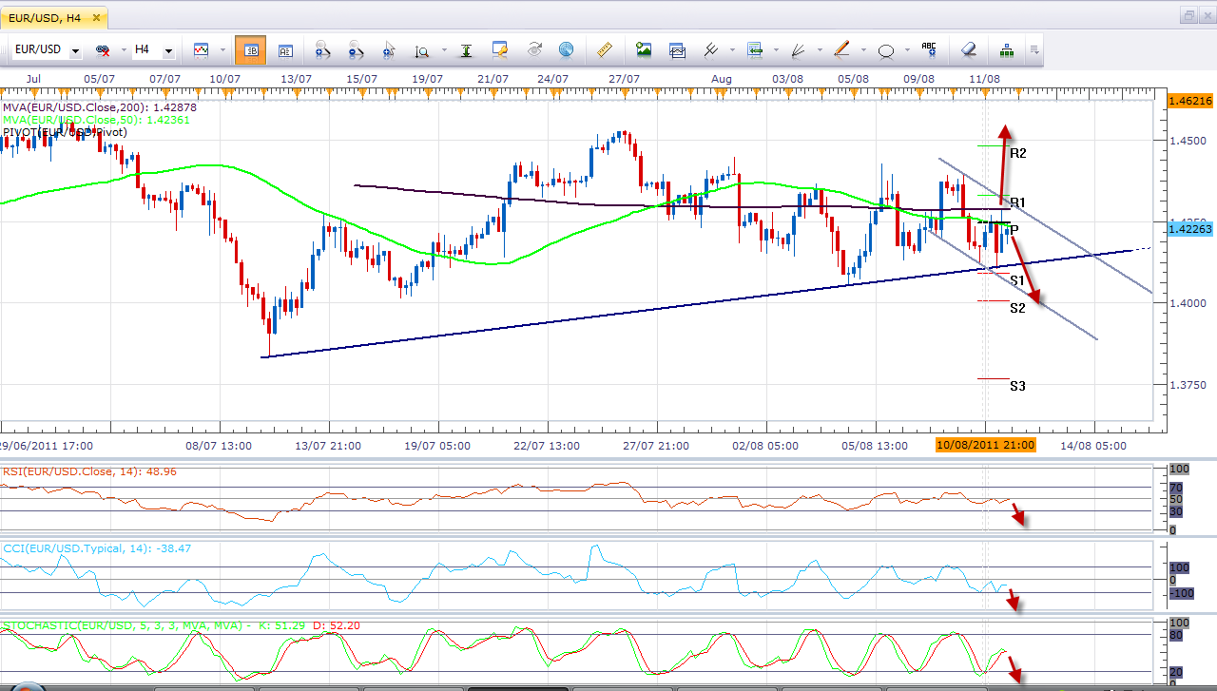Click the zoom in magnifier icon

[322, 49]
